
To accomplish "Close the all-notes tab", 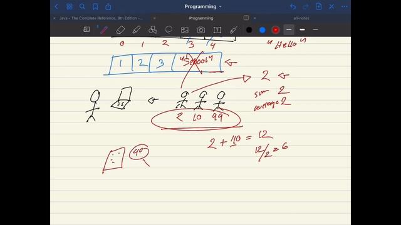I will coord(254,18).
